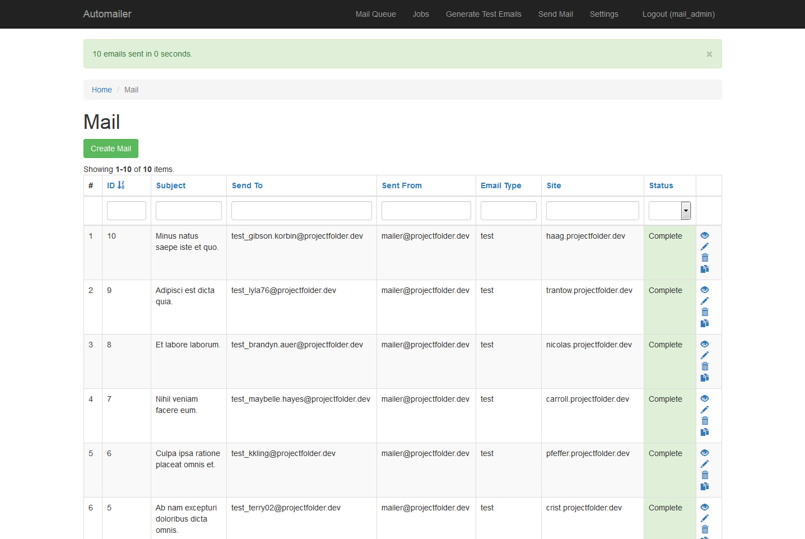Delete mail ID 10 with trash icon
Screen dimensions: 805x539
tap(705, 258)
